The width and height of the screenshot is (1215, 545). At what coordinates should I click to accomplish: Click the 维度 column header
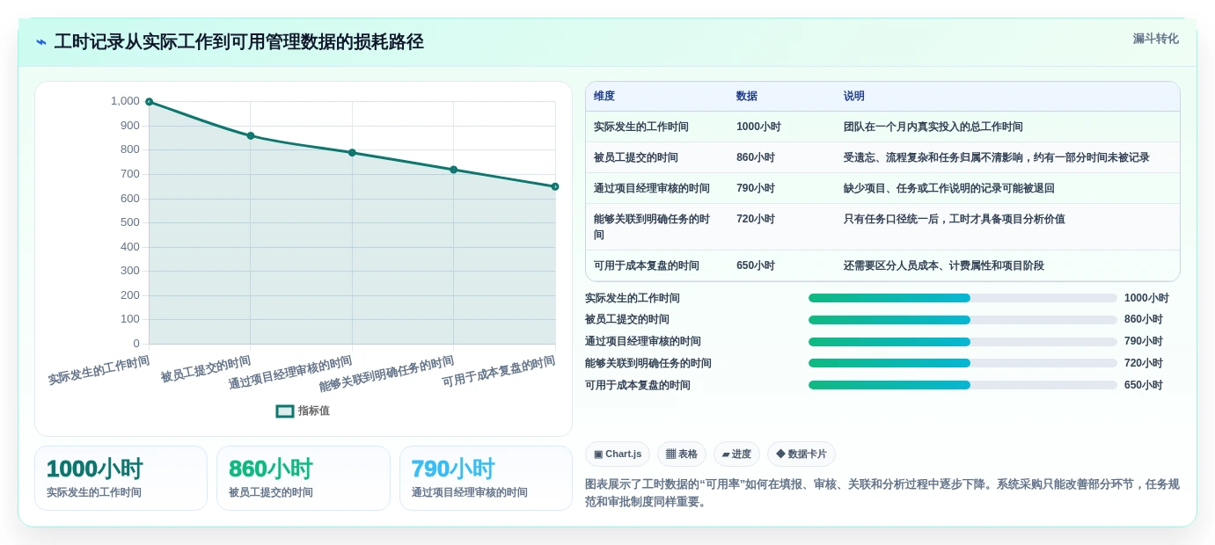(604, 96)
